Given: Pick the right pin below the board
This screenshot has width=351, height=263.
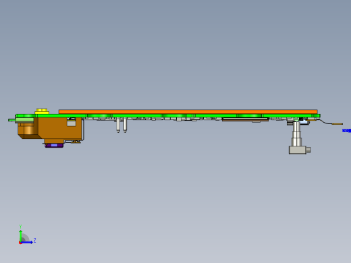Looking at the screenshot, I should [x=125, y=125].
